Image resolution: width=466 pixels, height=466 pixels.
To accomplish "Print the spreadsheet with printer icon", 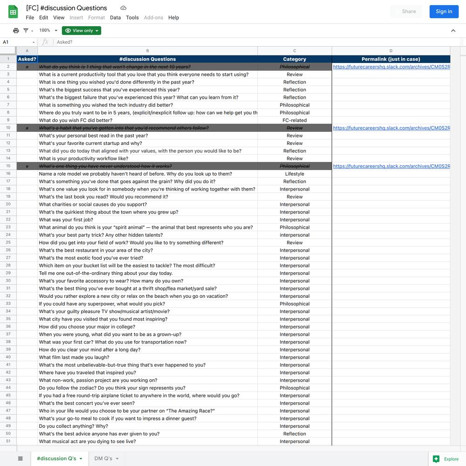I will click(16, 31).
